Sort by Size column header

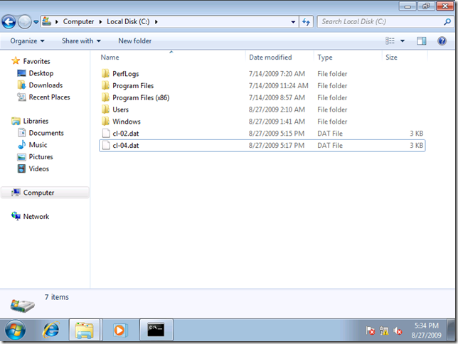pos(391,58)
